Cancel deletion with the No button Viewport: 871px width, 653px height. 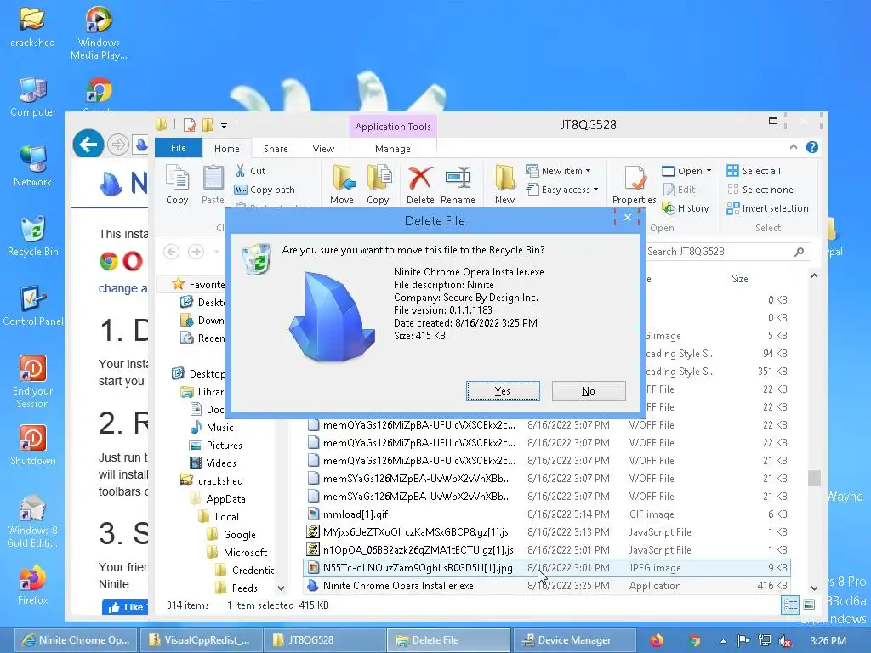[x=589, y=391]
